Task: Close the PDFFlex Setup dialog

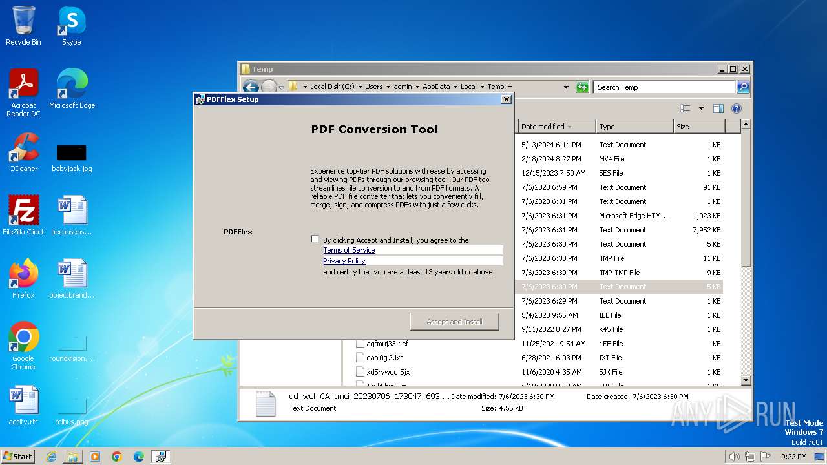Action: click(507, 99)
